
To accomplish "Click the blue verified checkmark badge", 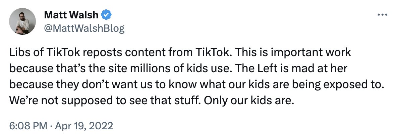I will 106,15.
